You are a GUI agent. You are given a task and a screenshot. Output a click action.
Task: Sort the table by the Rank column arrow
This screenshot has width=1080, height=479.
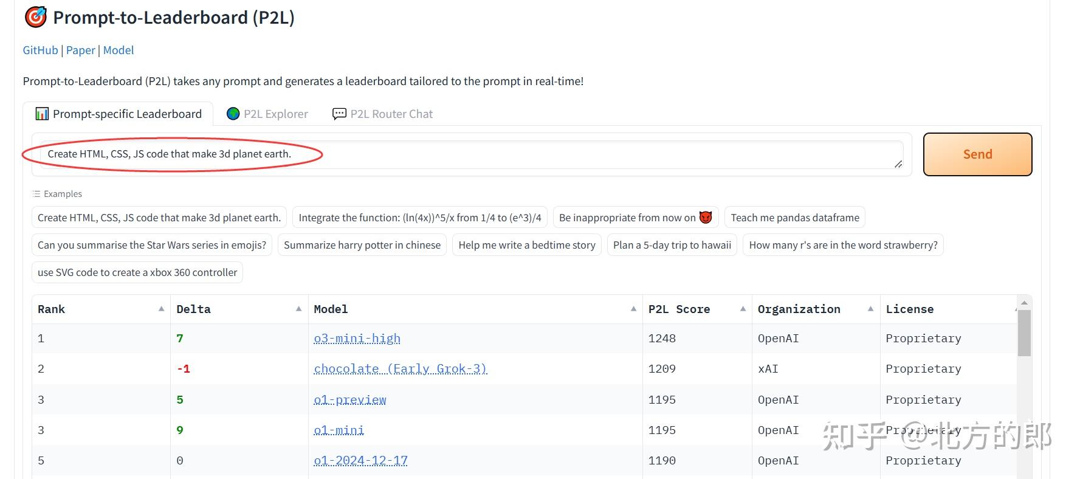pyautogui.click(x=161, y=309)
